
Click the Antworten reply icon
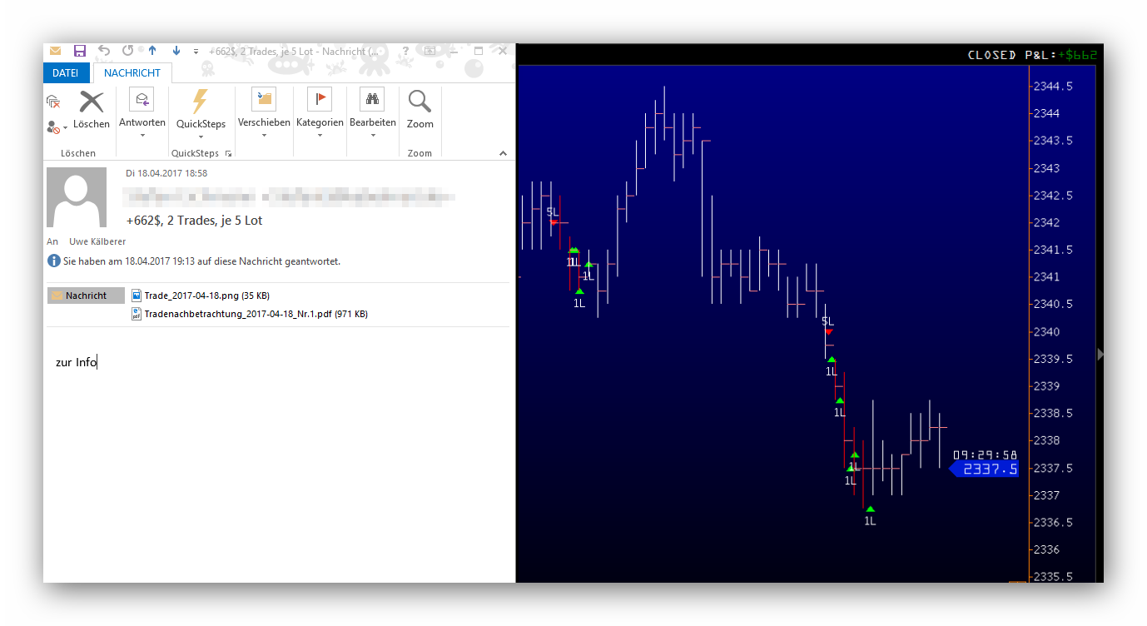[142, 100]
